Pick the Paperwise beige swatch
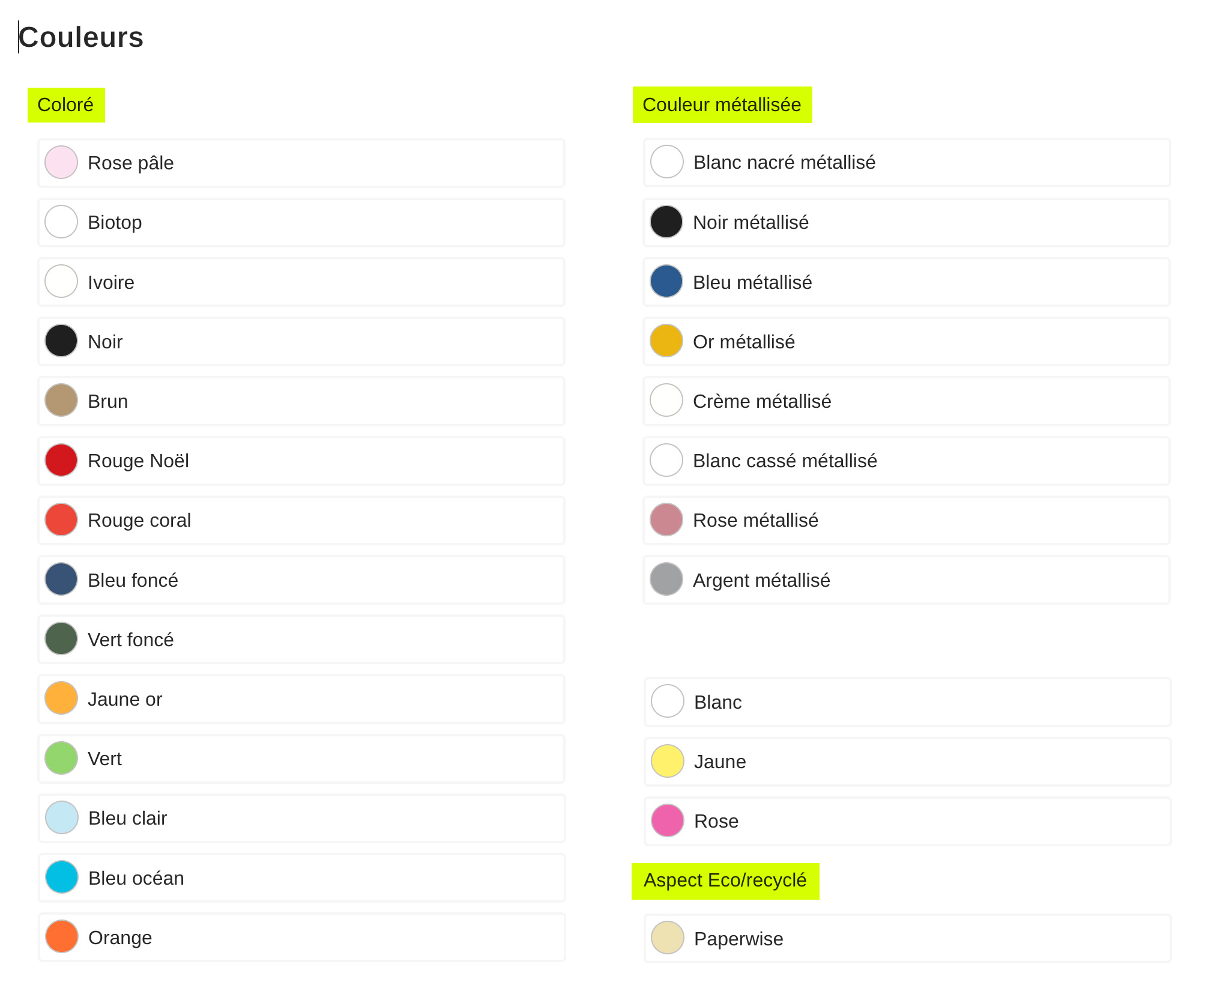 668,938
